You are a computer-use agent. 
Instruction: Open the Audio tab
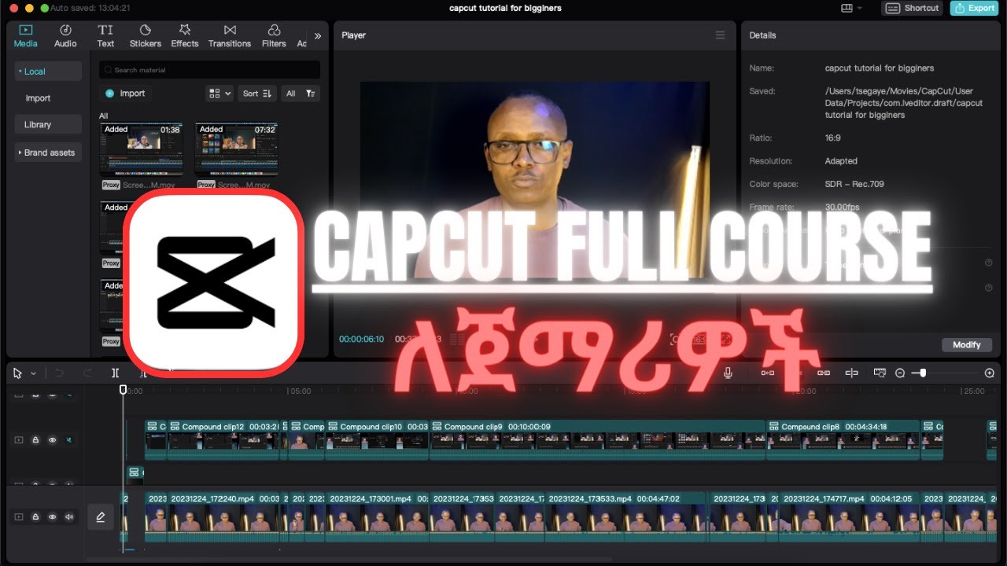pos(65,36)
